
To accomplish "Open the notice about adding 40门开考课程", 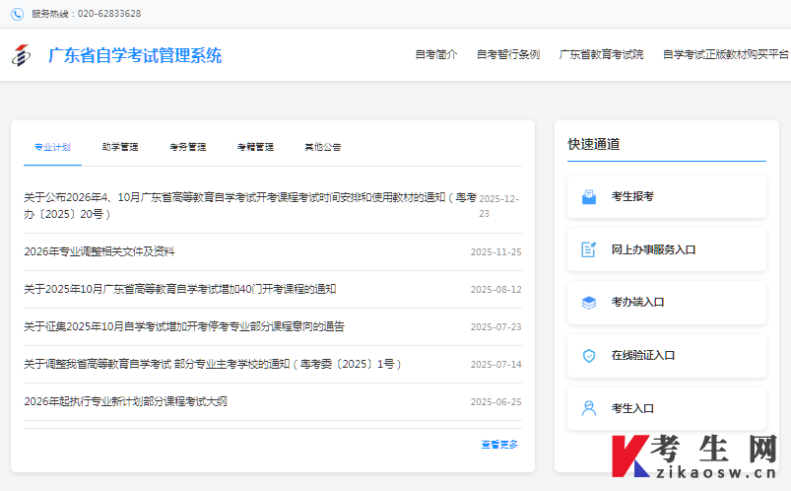I will (179, 289).
